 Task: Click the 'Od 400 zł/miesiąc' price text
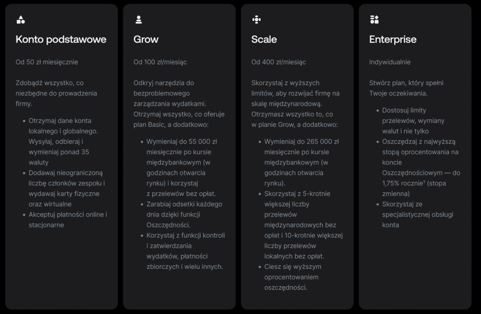(279, 62)
